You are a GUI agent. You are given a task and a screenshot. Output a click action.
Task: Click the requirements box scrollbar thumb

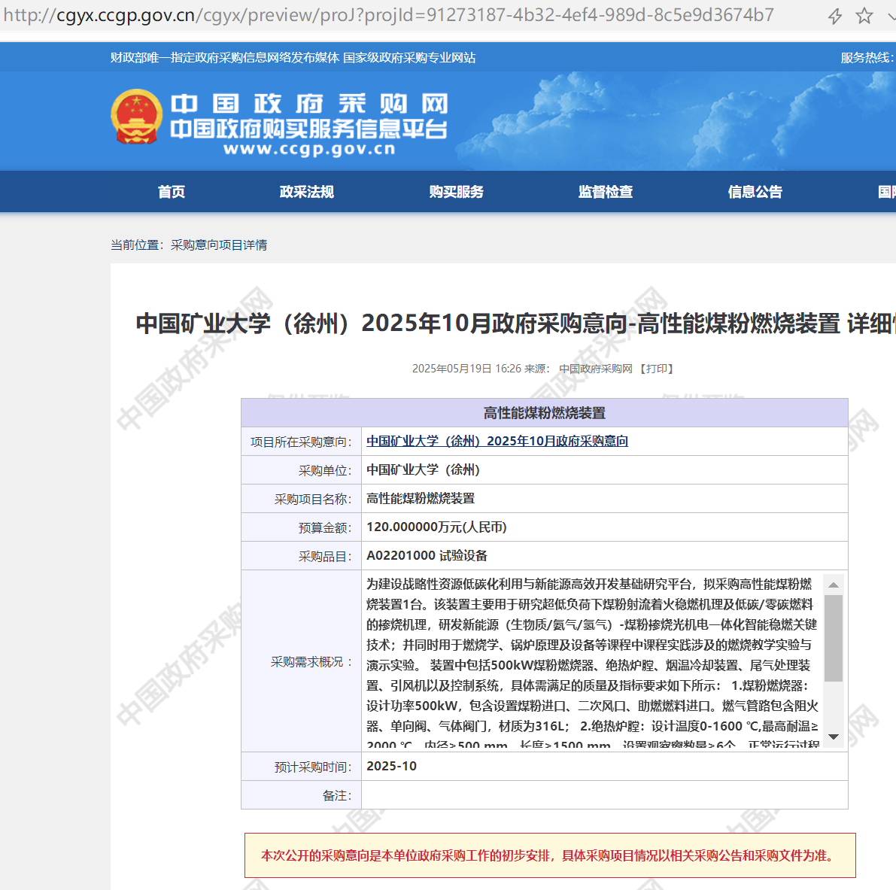pos(834,638)
